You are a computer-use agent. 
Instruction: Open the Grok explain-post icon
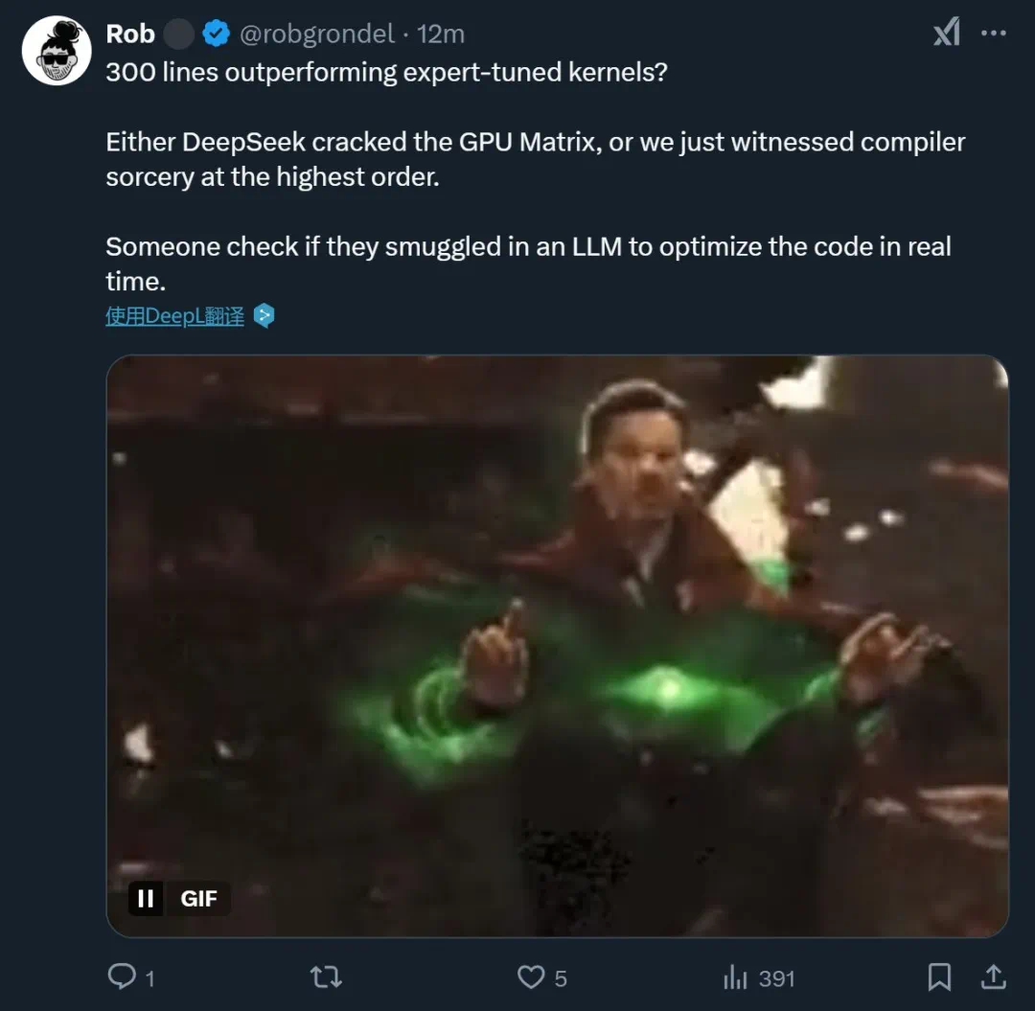(946, 34)
